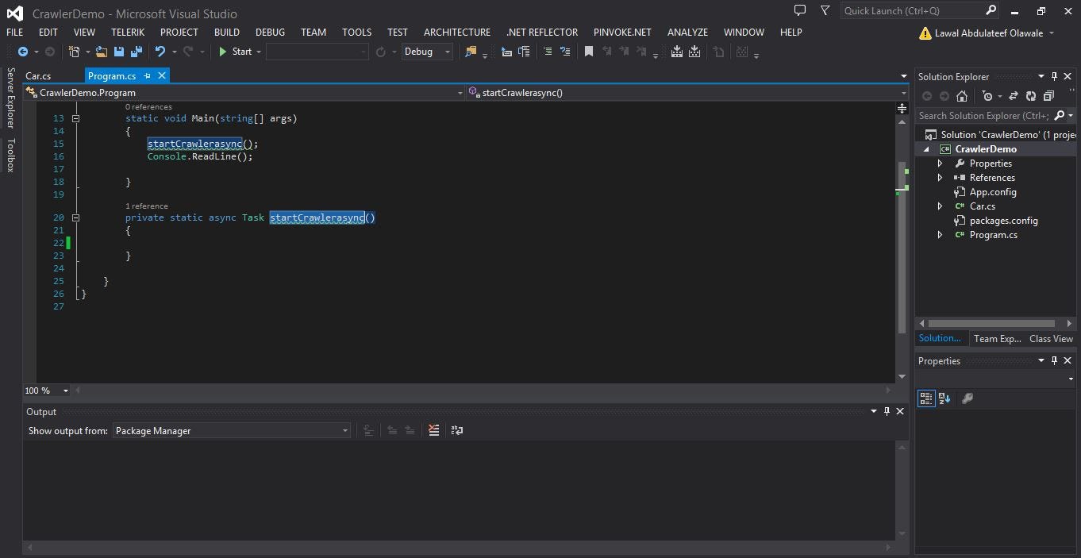
Task: Expand the References node
Action: [940, 177]
